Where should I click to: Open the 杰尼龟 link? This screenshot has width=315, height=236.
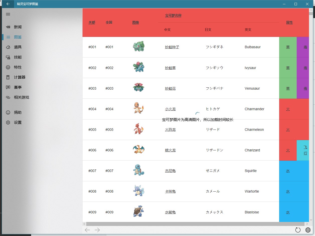click(170, 171)
